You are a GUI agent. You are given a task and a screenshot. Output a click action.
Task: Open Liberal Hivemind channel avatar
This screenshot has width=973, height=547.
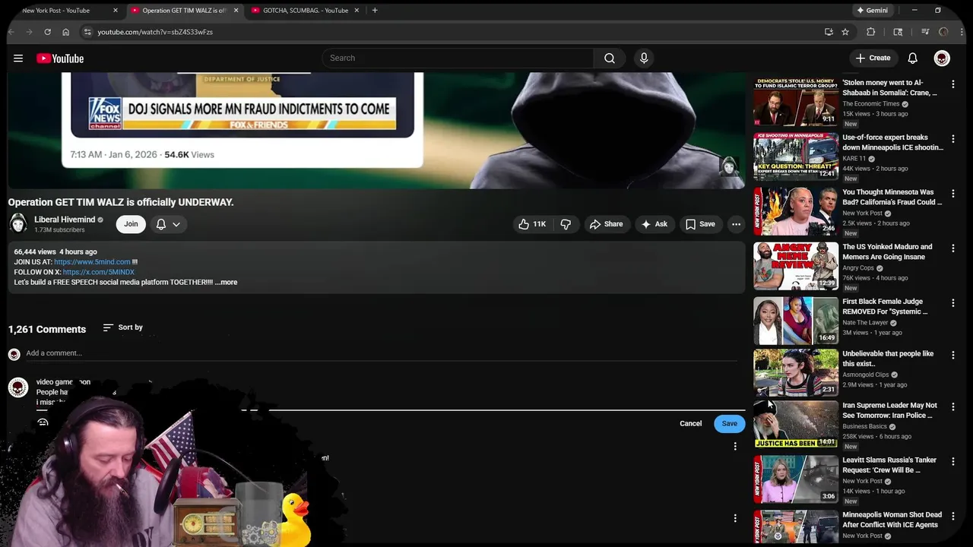click(18, 223)
